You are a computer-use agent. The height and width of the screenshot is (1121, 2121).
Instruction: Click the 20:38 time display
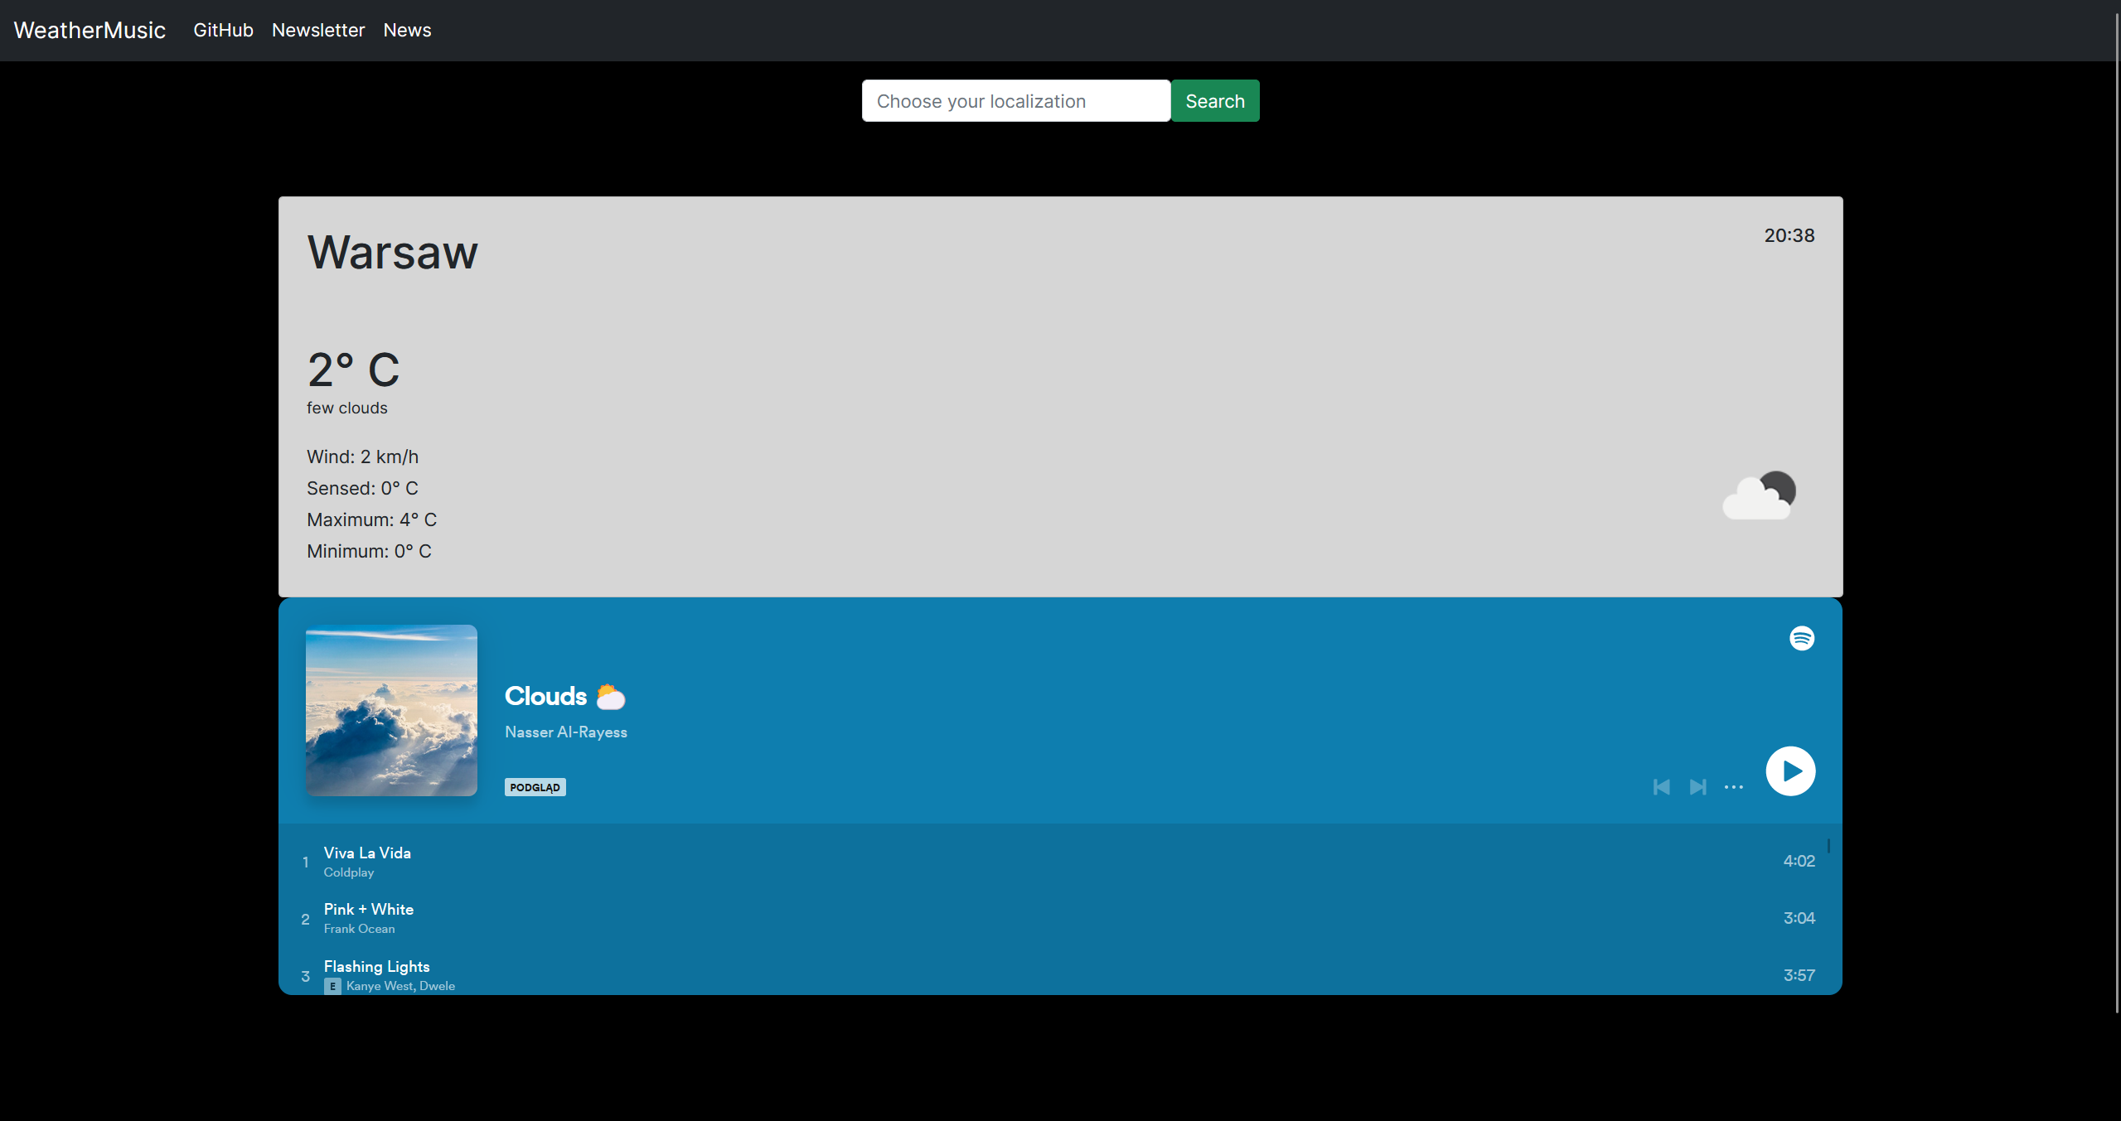1789,235
